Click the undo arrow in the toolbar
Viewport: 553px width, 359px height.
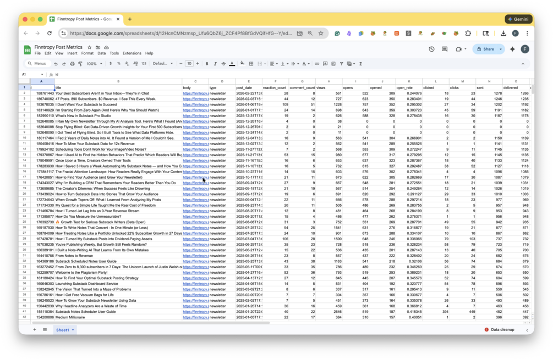(56, 64)
